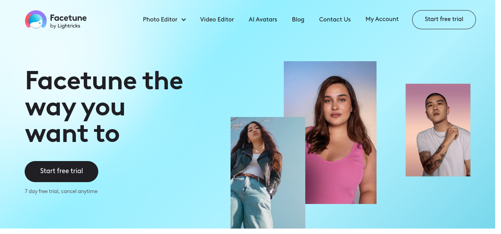501x234 pixels.
Task: Click the 'Facetune the' headline line
Action: click(104, 80)
